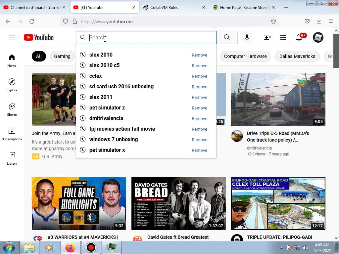Screen dimensions: 339x254
Task: Click the magnifier search button beside search box
Action: (x=227, y=37)
